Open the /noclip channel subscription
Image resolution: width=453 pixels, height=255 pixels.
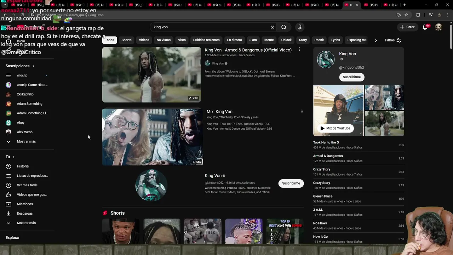(27, 75)
